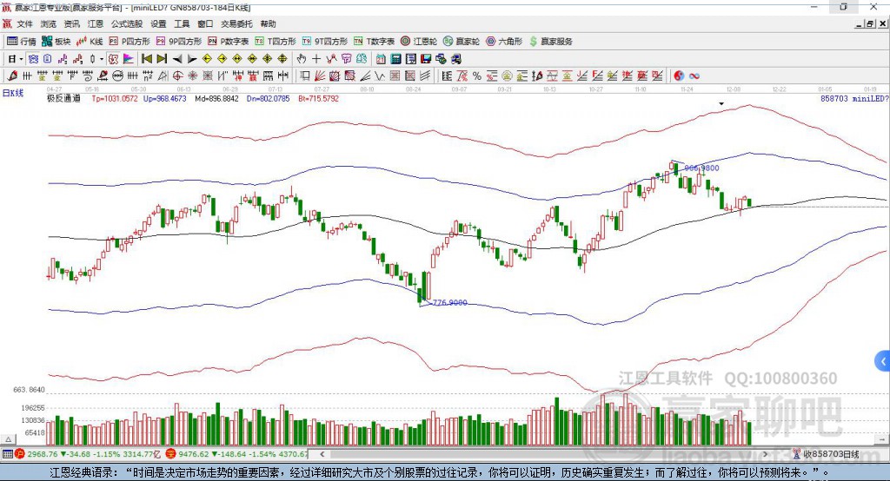Open the T四方形 tool

[276, 42]
